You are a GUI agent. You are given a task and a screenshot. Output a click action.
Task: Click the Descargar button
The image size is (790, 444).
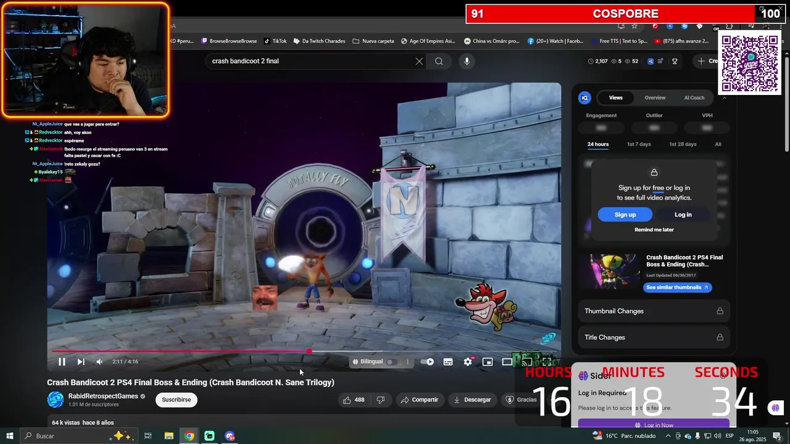click(472, 400)
